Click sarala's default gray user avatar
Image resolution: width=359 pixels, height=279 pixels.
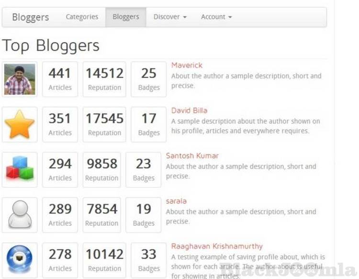click(x=20, y=215)
